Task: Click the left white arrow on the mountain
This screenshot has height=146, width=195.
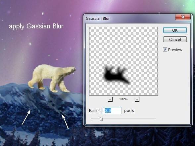Action: pos(26,117)
